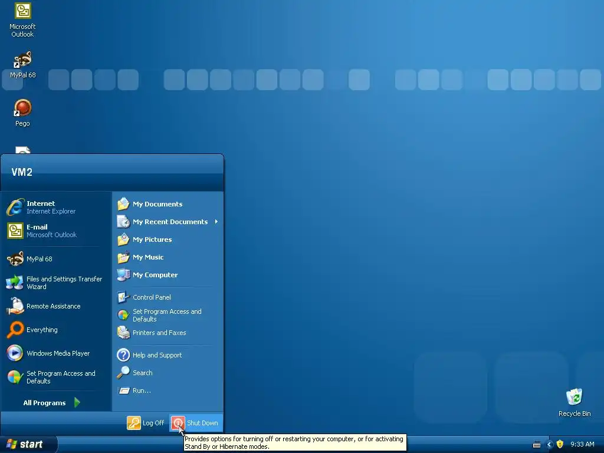This screenshot has height=453, width=604.
Task: Click the Shut Down button
Action: pos(195,422)
